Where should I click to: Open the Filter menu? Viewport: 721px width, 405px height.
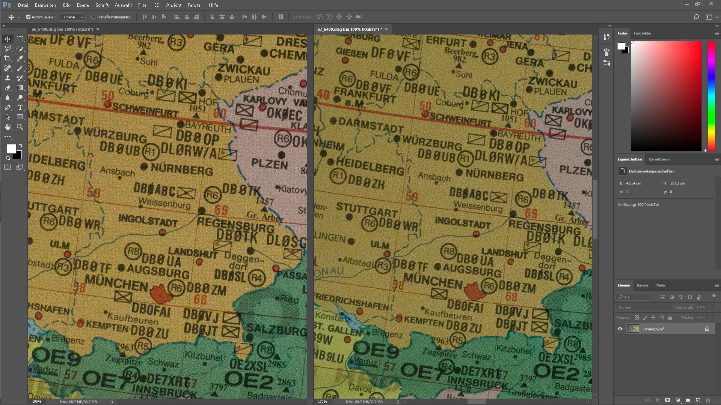(143, 5)
